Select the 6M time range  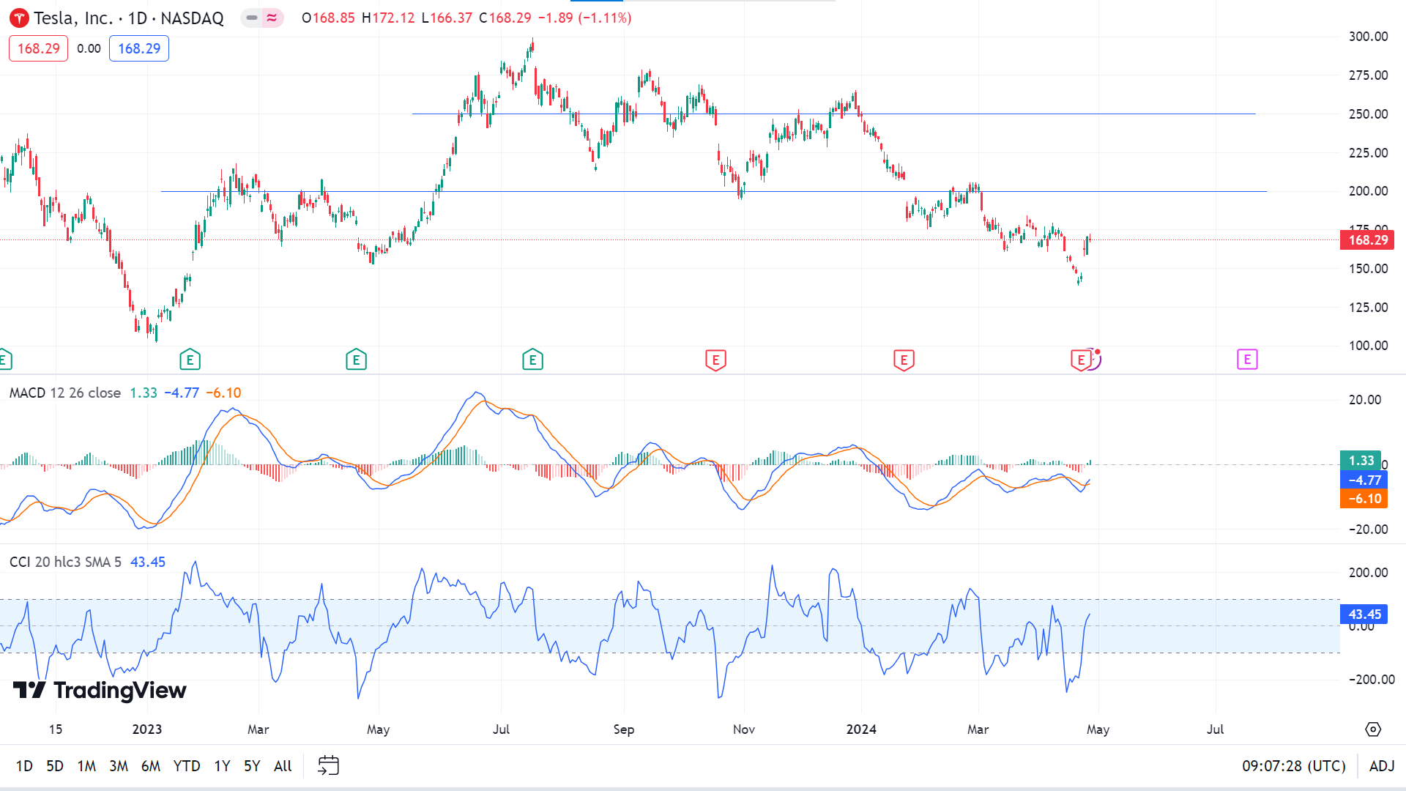click(151, 766)
